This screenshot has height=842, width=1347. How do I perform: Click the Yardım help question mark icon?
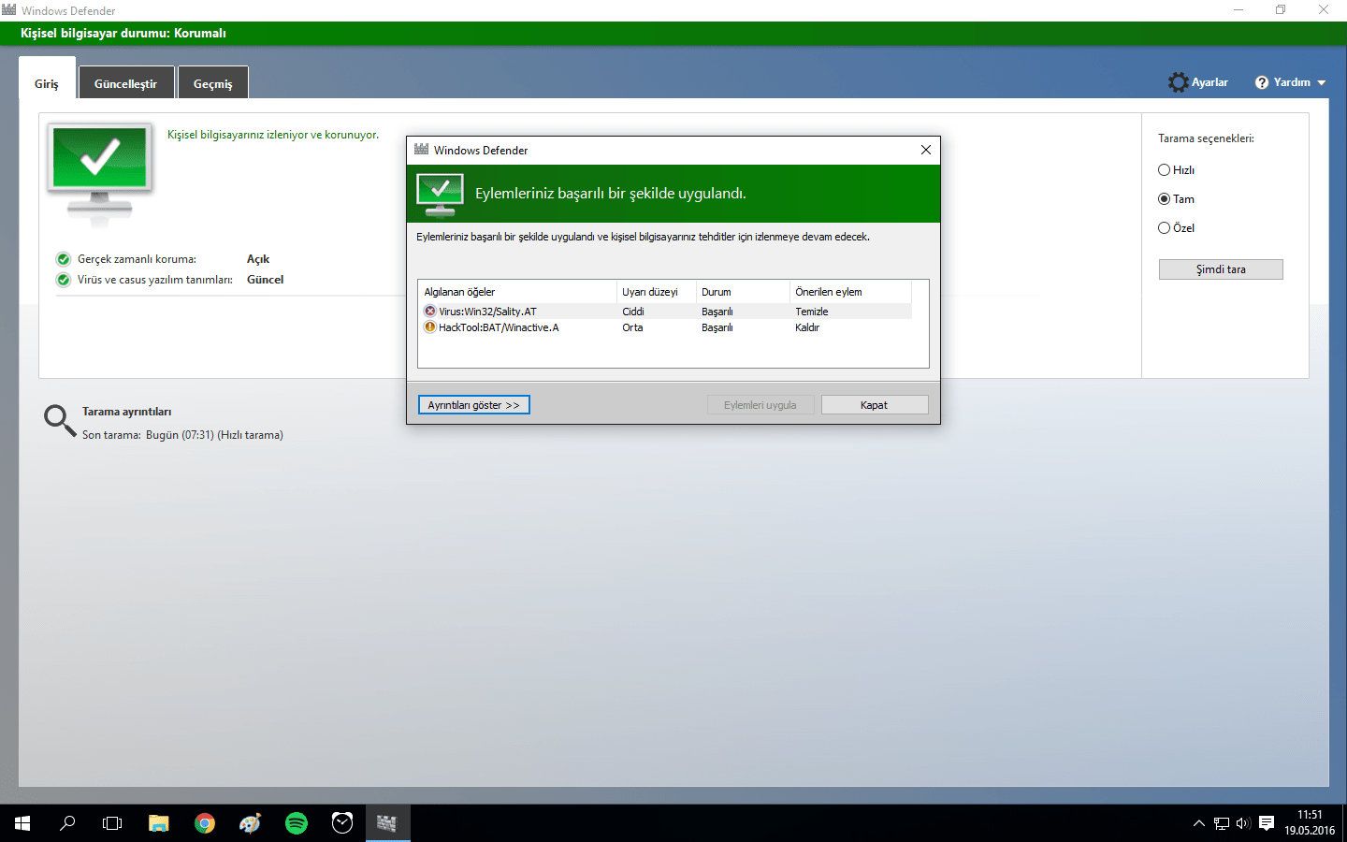[1262, 82]
